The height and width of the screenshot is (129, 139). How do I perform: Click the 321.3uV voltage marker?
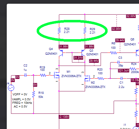123,71
